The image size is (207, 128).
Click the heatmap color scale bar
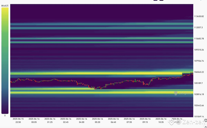pos(5,60)
